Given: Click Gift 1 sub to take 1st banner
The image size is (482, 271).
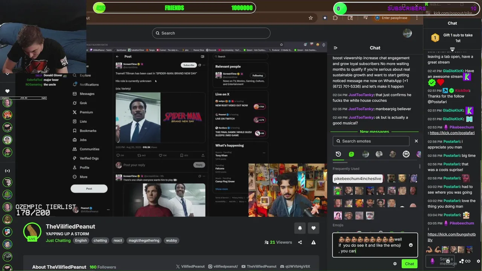Looking at the screenshot, I should [x=452, y=38].
